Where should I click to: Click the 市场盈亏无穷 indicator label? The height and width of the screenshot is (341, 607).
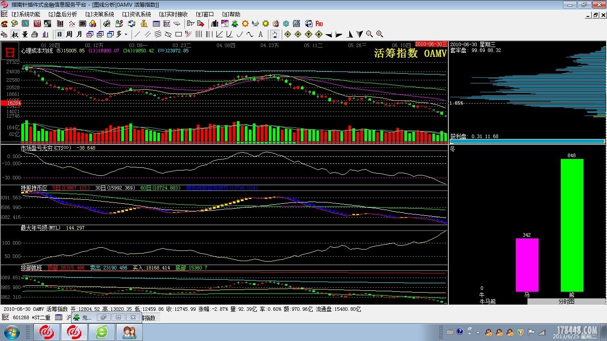pos(46,148)
